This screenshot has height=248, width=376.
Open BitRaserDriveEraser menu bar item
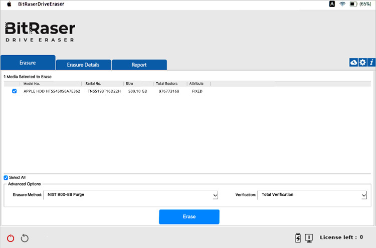41,4
